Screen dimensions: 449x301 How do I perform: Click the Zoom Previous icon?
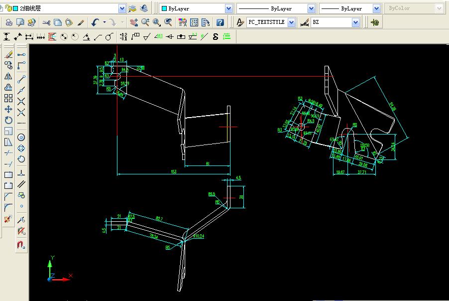click(x=168, y=22)
